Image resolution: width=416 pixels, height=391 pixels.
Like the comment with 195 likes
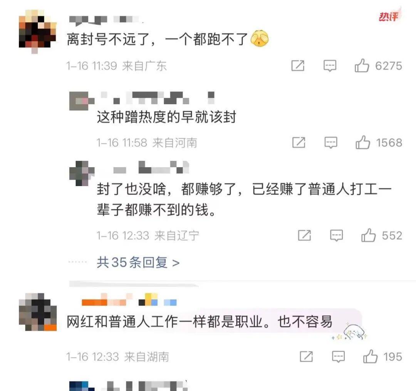coord(371,356)
